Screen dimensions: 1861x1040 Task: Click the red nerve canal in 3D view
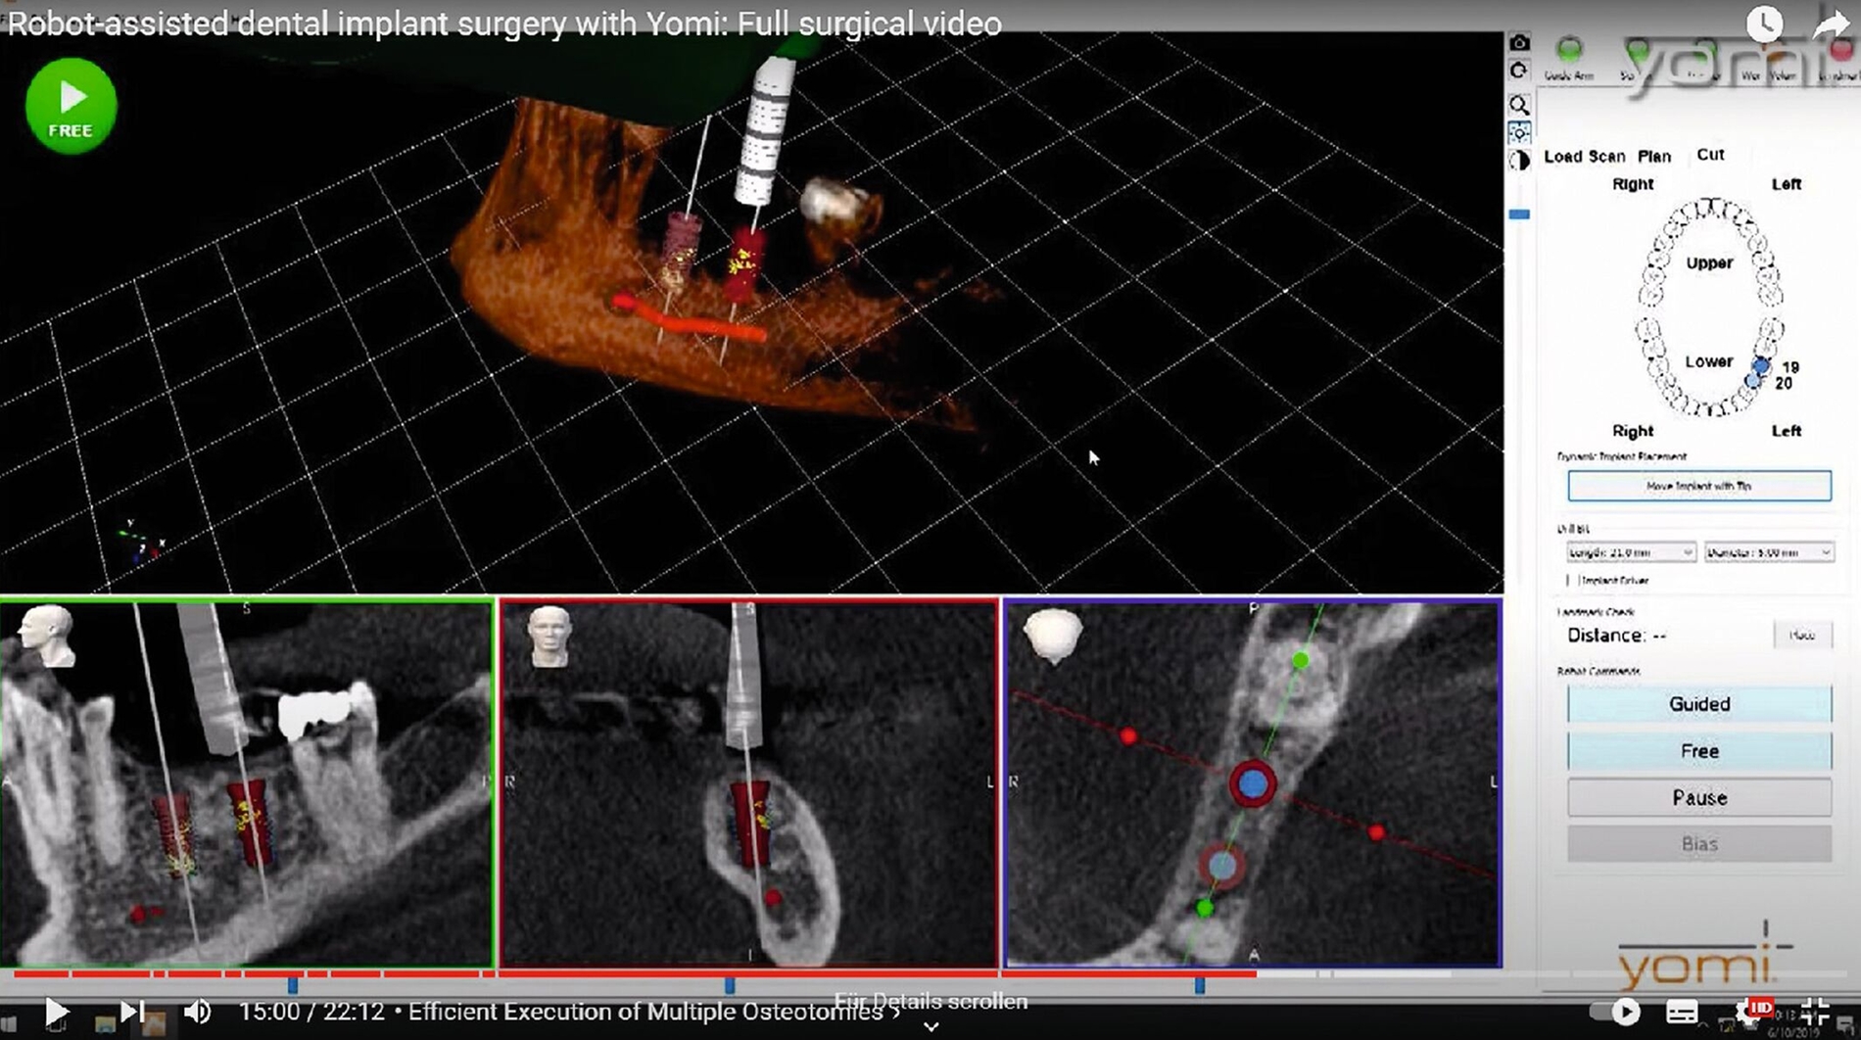[689, 320]
